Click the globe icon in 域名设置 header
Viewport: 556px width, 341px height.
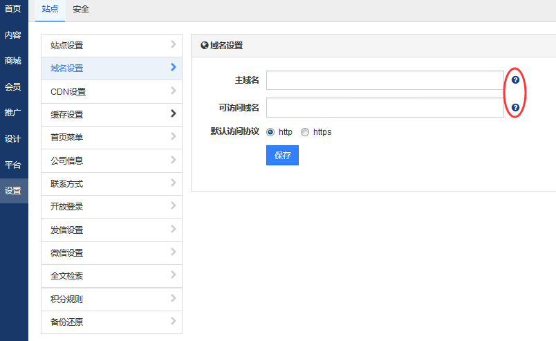204,46
